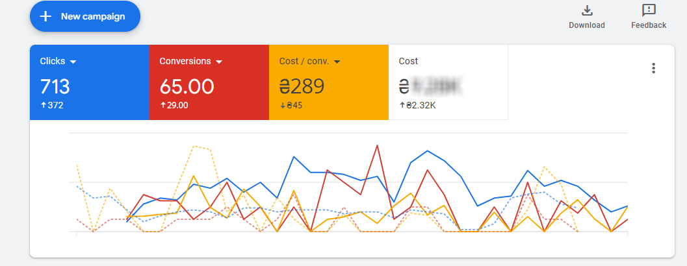
Task: Click the red conversions line highest peak
Action: [x=377, y=145]
